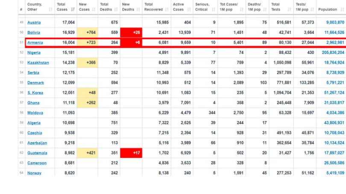Open the Czechia country link
Image resolution: width=346 pixels, height=194 pixels.
pos(35,133)
